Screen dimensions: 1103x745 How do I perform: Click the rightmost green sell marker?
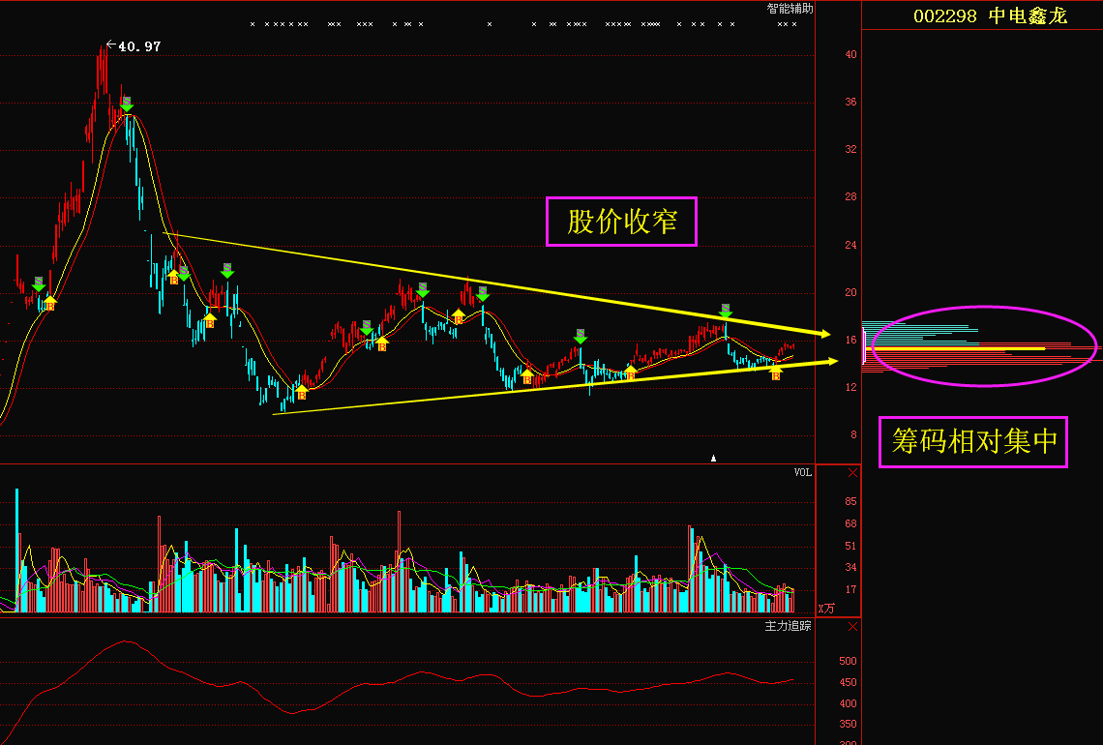tap(726, 311)
